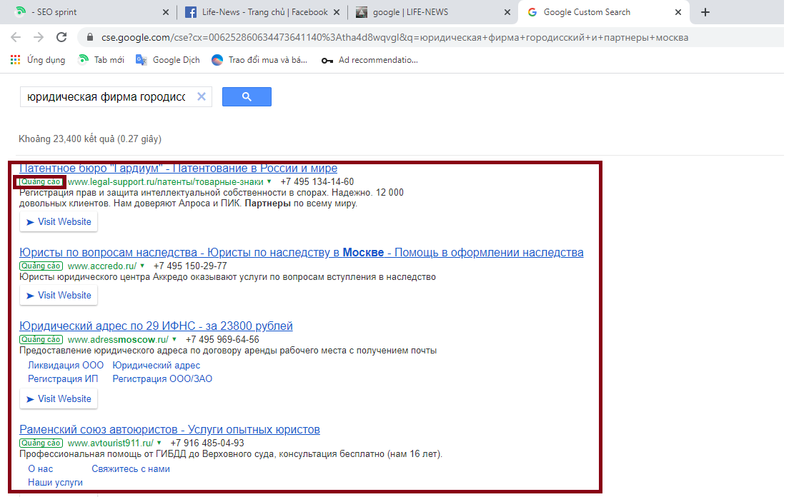Click the address bar URL
This screenshot has height=497, width=794.
[x=394, y=37]
